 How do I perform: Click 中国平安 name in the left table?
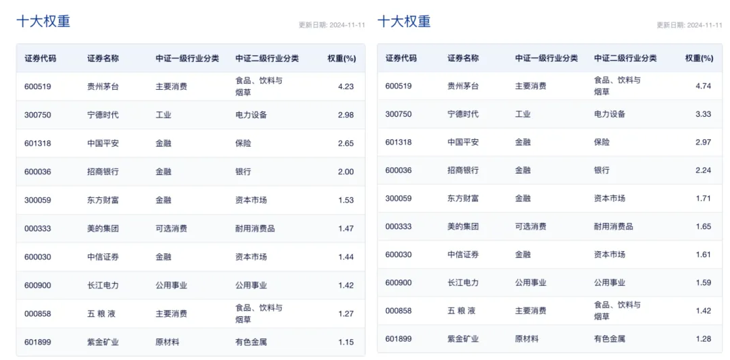click(x=103, y=143)
